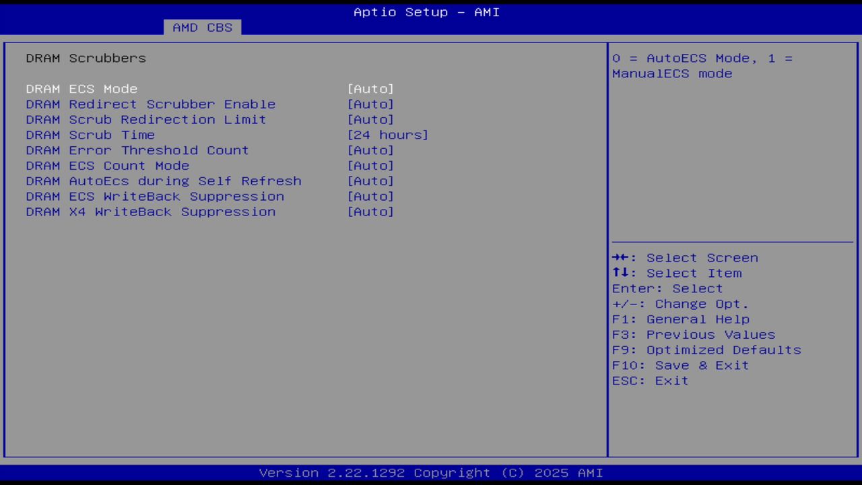Click the F9: Optimized Defaults hint

click(x=706, y=350)
